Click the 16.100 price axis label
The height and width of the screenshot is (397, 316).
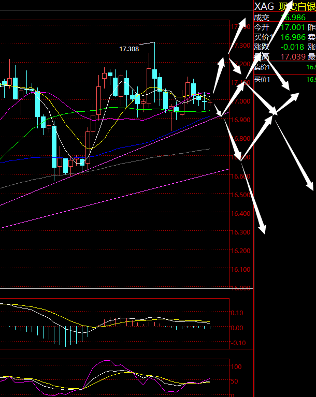[240, 269]
